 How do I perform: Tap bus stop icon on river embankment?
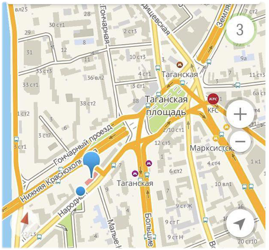click(x=16, y=139)
